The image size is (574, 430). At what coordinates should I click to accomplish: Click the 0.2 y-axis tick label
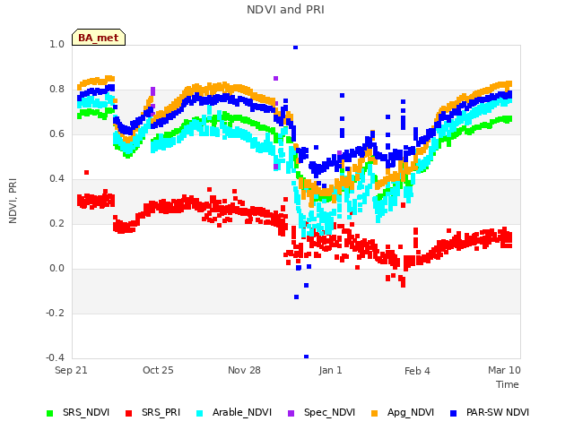(57, 223)
